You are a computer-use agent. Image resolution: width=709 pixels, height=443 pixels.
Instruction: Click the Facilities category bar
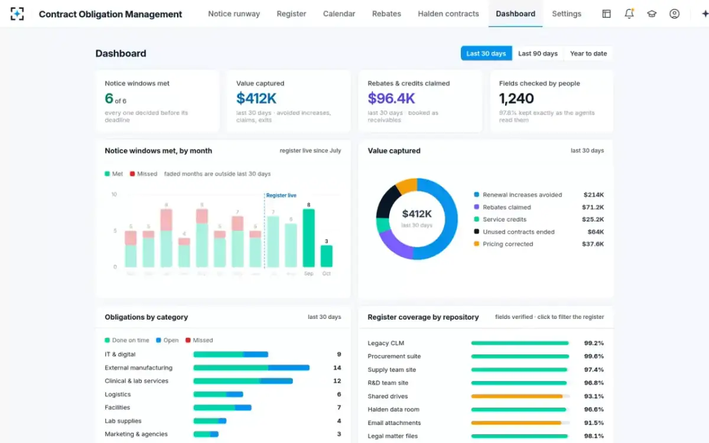coord(222,408)
